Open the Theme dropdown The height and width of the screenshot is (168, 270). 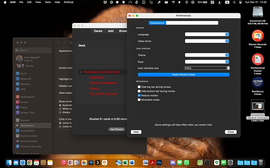(207, 55)
